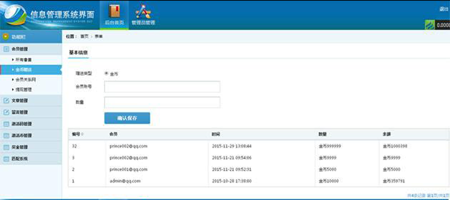450x200 pixels.
Task: Click the 时间 column header
Action: point(216,134)
